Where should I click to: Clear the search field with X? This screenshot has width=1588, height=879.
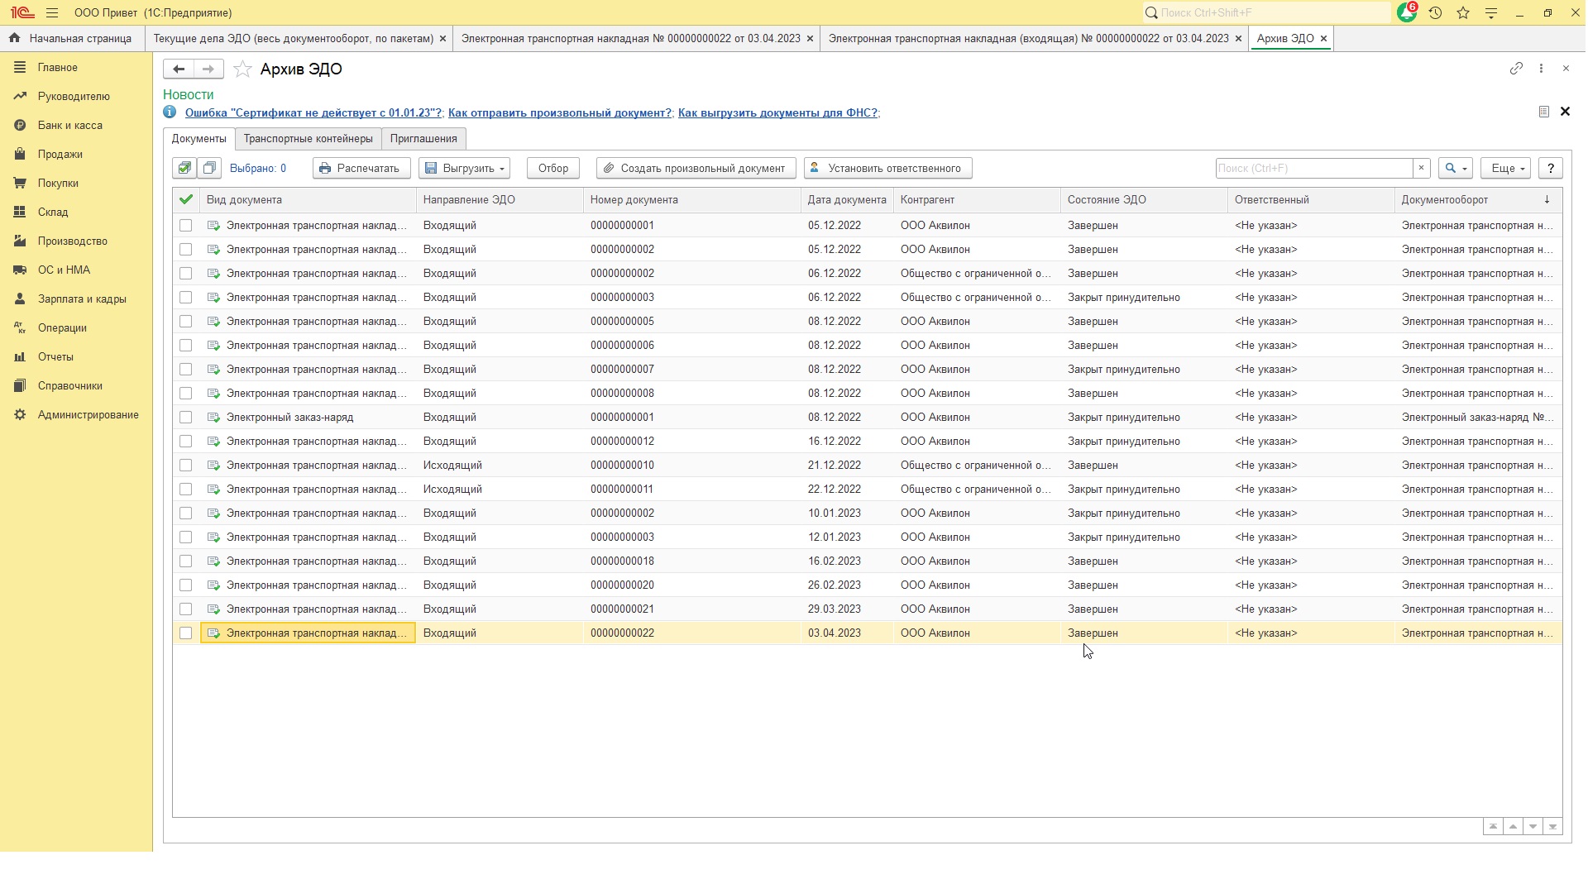point(1422,168)
